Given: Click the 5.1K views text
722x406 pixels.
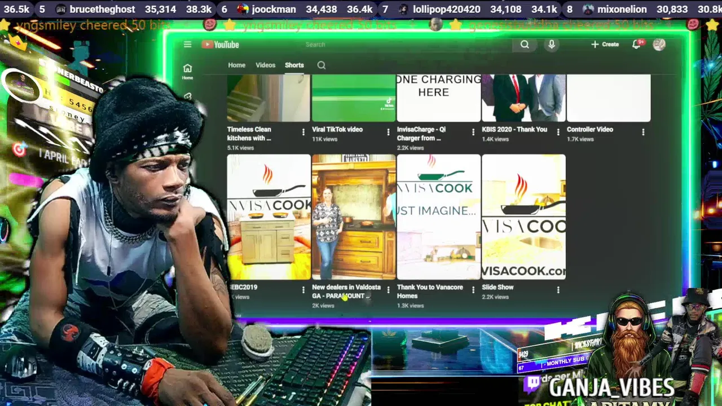Looking at the screenshot, I should [x=240, y=148].
